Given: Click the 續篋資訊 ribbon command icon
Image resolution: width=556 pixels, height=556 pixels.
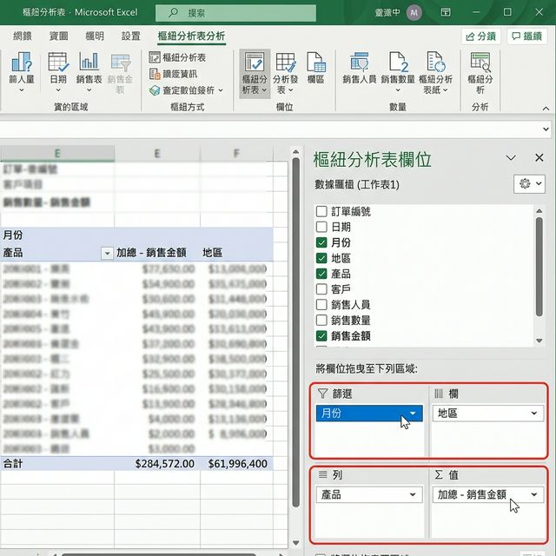Looking at the screenshot, I should (155, 74).
